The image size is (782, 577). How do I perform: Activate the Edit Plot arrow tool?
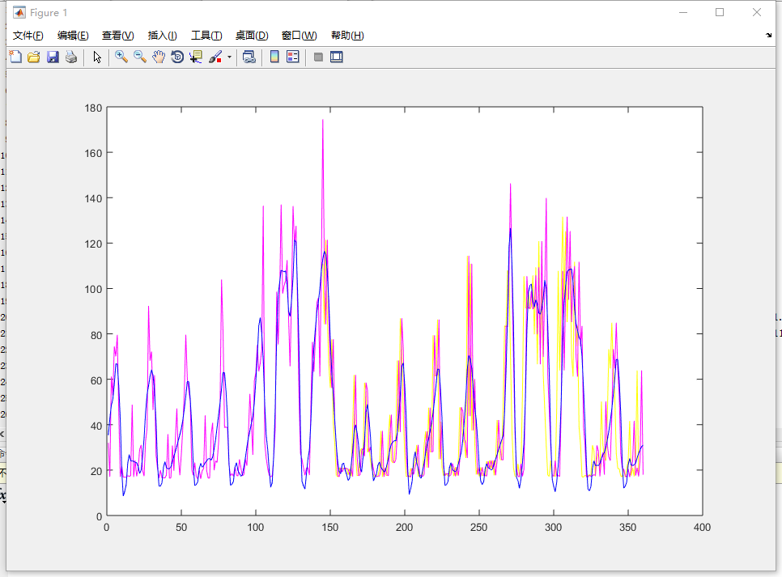97,57
